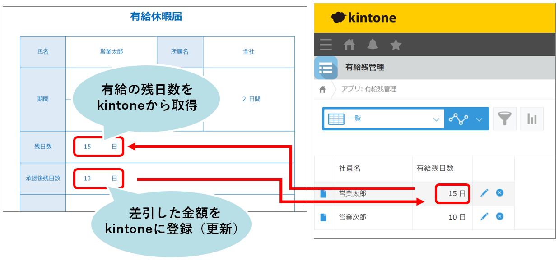Screen dimensions: 559x261
Task: Click the breadcrumb home icon
Action: point(322,89)
